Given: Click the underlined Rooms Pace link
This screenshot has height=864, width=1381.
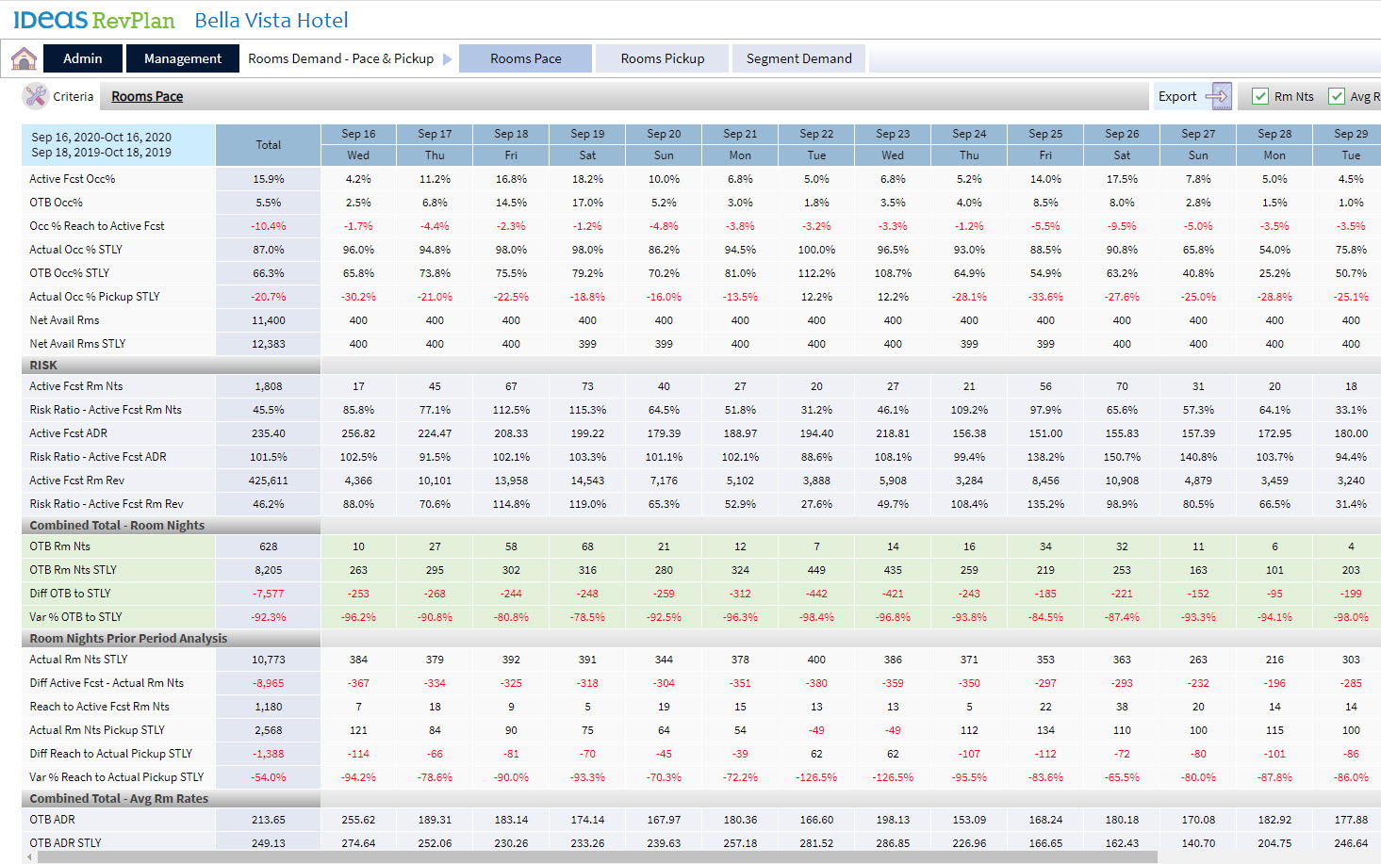Looking at the screenshot, I should [147, 96].
